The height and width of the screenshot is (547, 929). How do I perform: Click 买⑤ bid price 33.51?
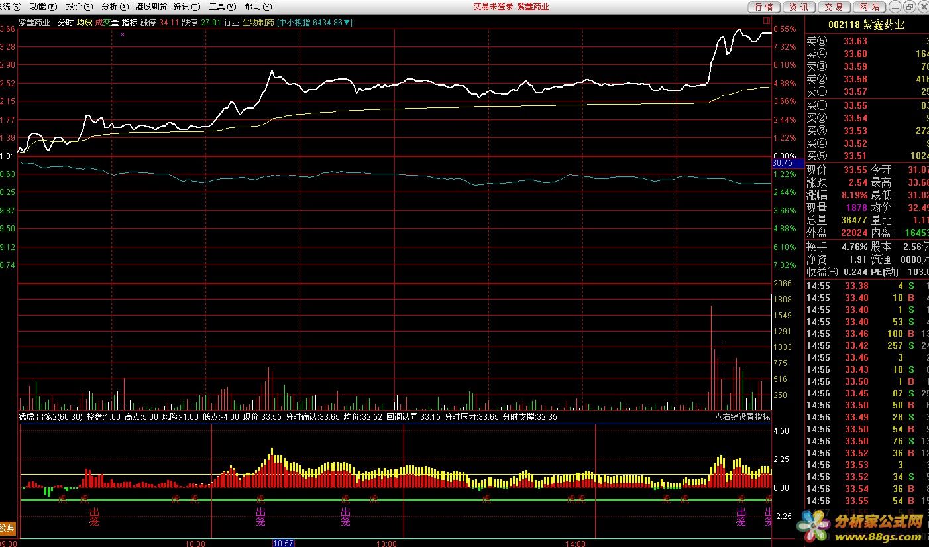[855, 156]
